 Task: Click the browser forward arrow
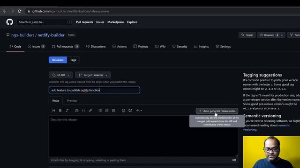point(12,11)
